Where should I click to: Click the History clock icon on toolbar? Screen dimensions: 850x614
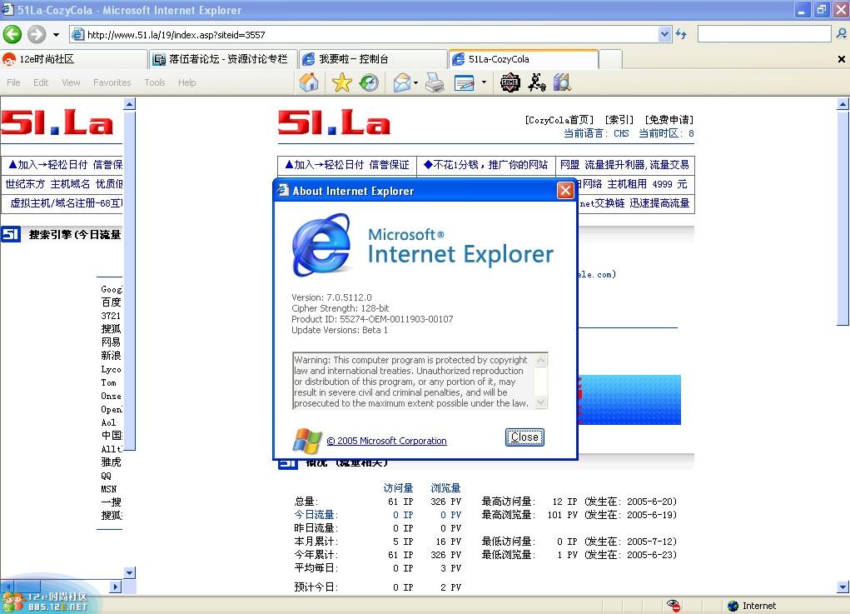[369, 82]
